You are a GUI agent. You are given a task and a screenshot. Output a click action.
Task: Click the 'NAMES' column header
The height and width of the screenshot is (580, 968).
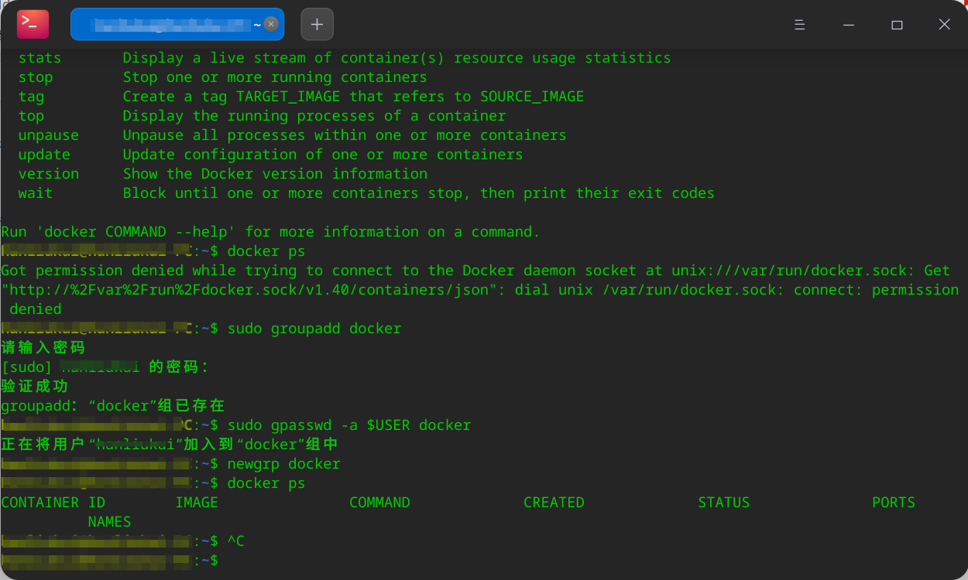pyautogui.click(x=110, y=522)
